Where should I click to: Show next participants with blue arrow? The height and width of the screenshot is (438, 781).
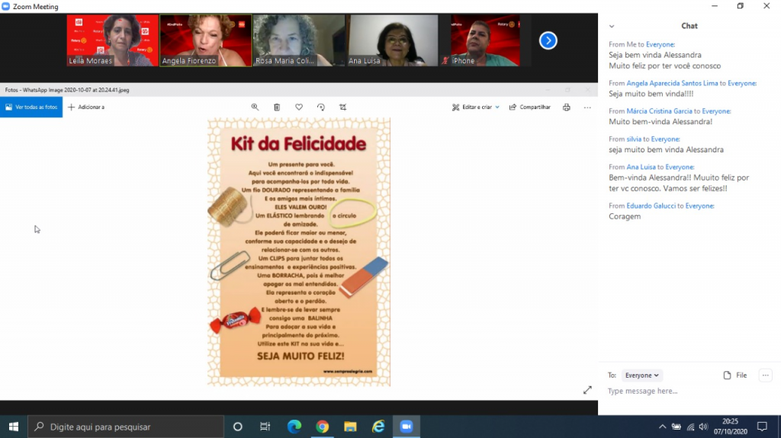[x=548, y=40]
